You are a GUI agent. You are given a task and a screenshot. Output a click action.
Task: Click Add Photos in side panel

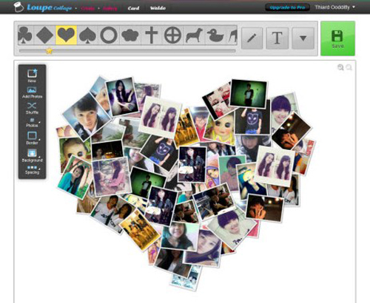(32, 93)
